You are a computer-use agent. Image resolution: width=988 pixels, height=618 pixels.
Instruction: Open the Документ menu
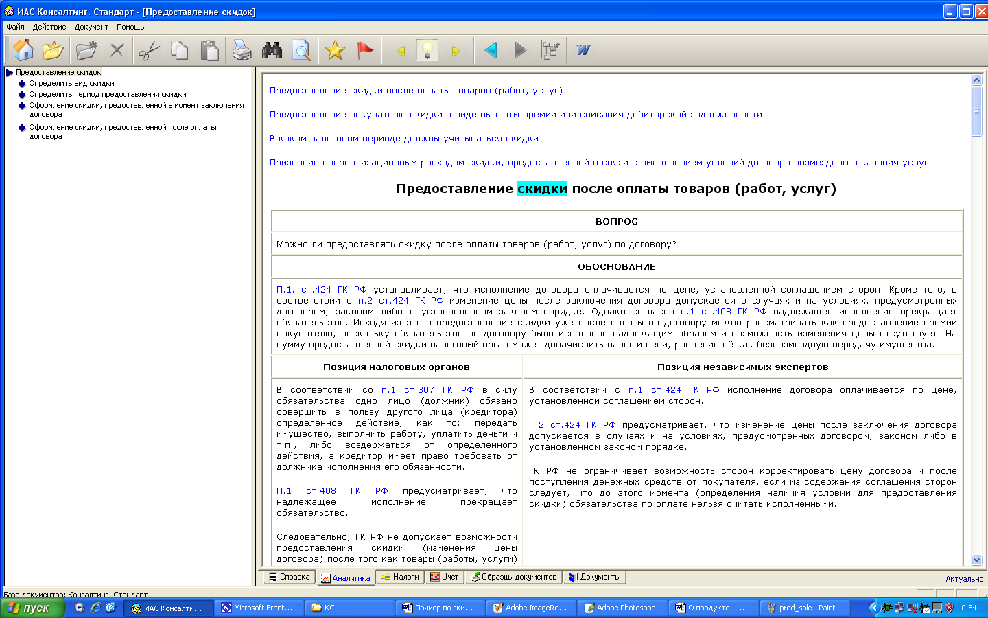[x=91, y=27]
